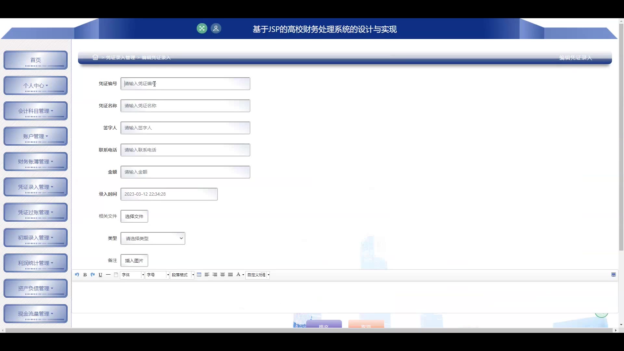
Task: Open the font color picker arrow
Action: [x=243, y=275]
